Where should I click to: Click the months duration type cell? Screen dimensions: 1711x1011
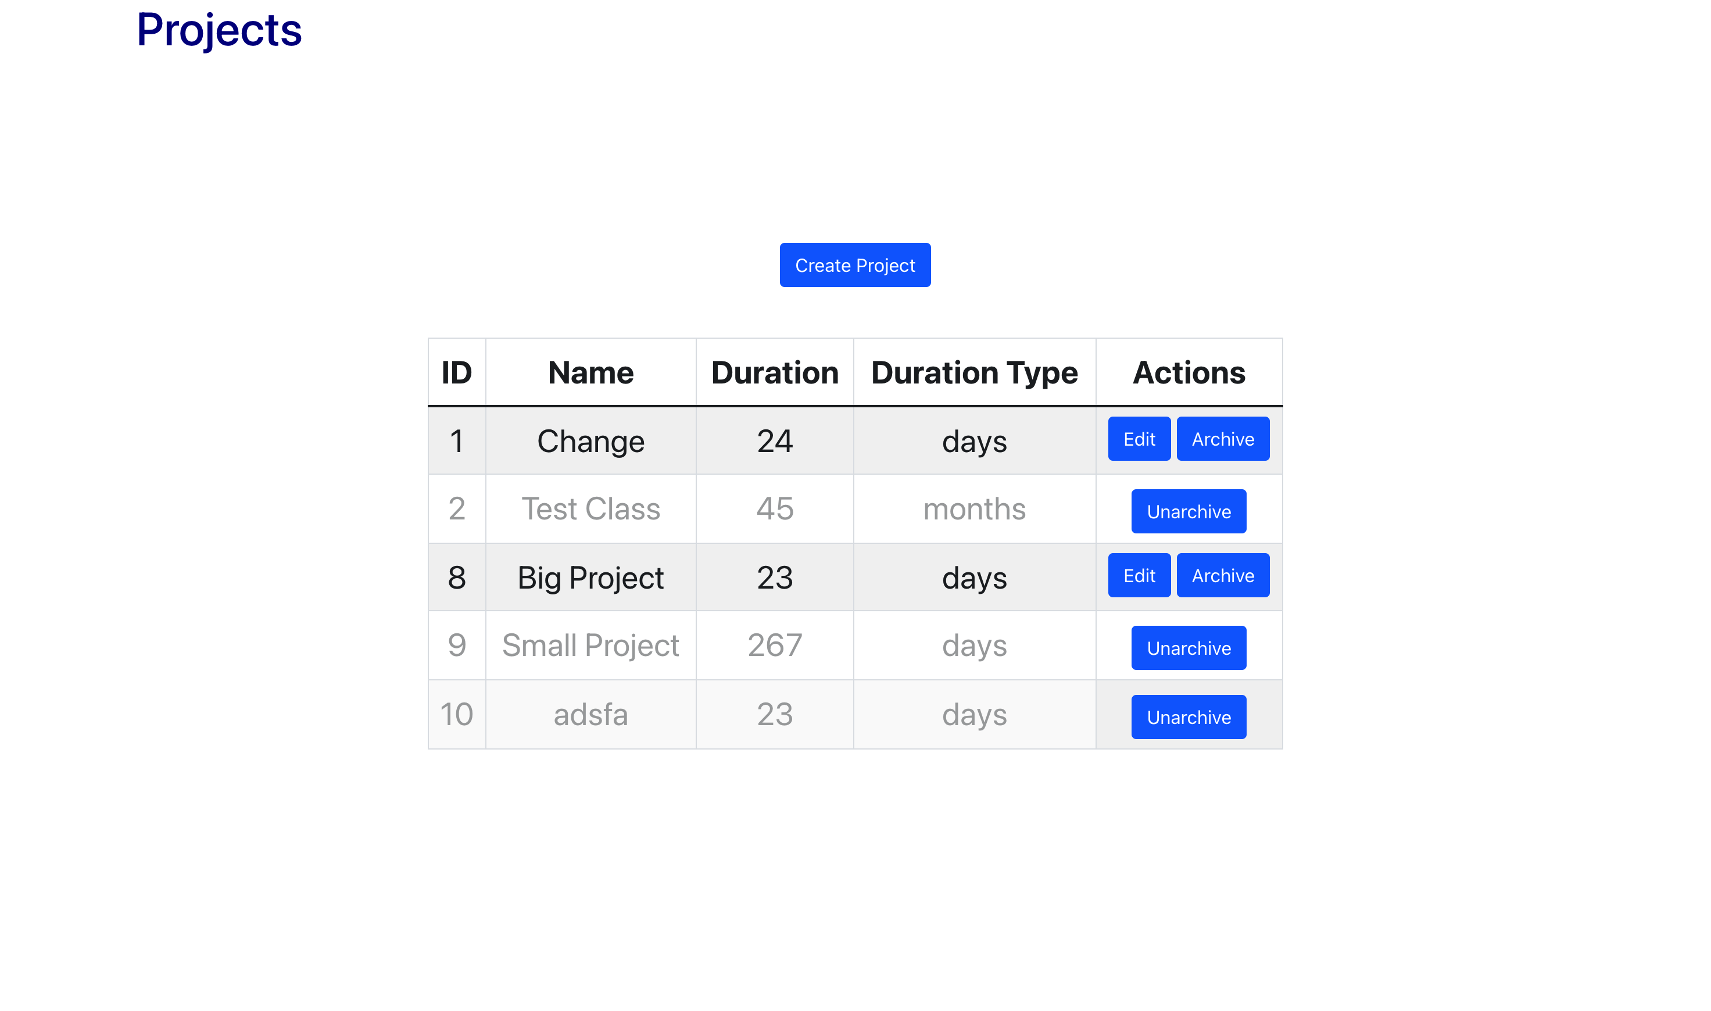pos(973,509)
